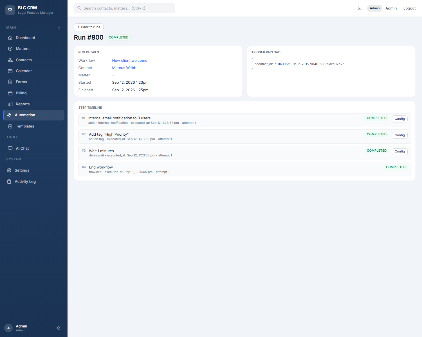Screen dimensions: 422x337
Task: Select the Automation menu item
Action: tap(34, 115)
